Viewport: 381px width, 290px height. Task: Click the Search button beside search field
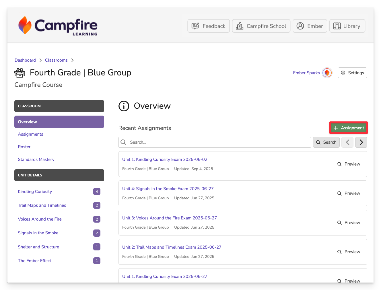(x=326, y=142)
